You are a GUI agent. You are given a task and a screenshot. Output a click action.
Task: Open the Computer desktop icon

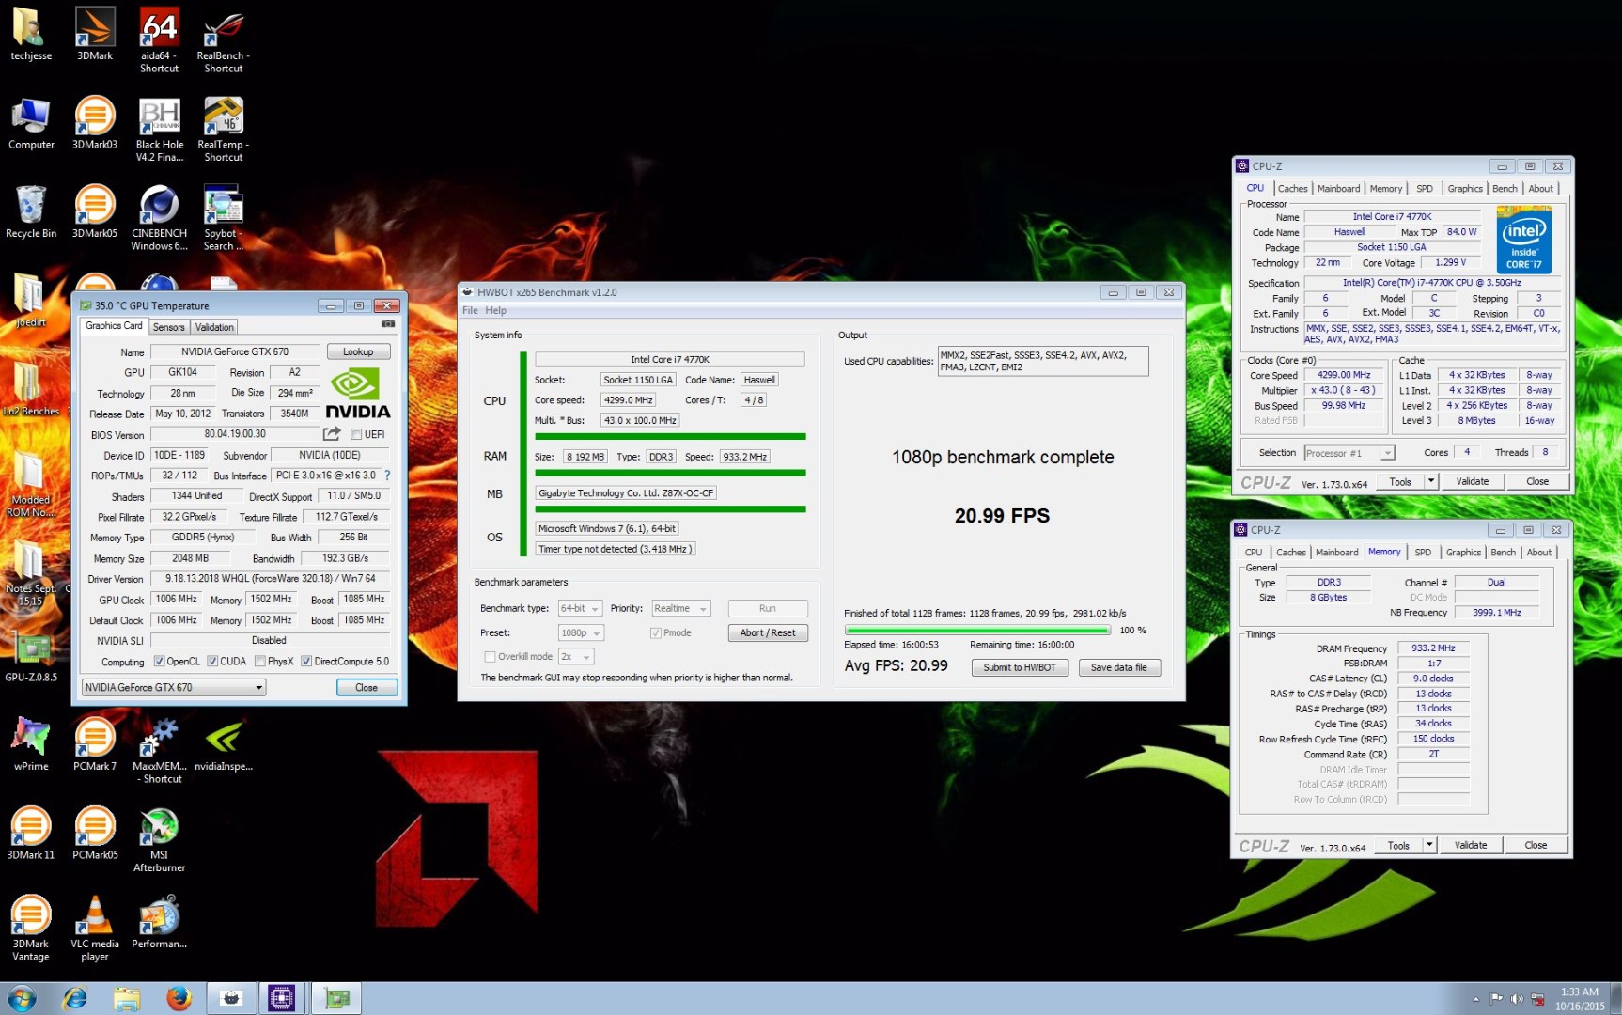point(31,123)
